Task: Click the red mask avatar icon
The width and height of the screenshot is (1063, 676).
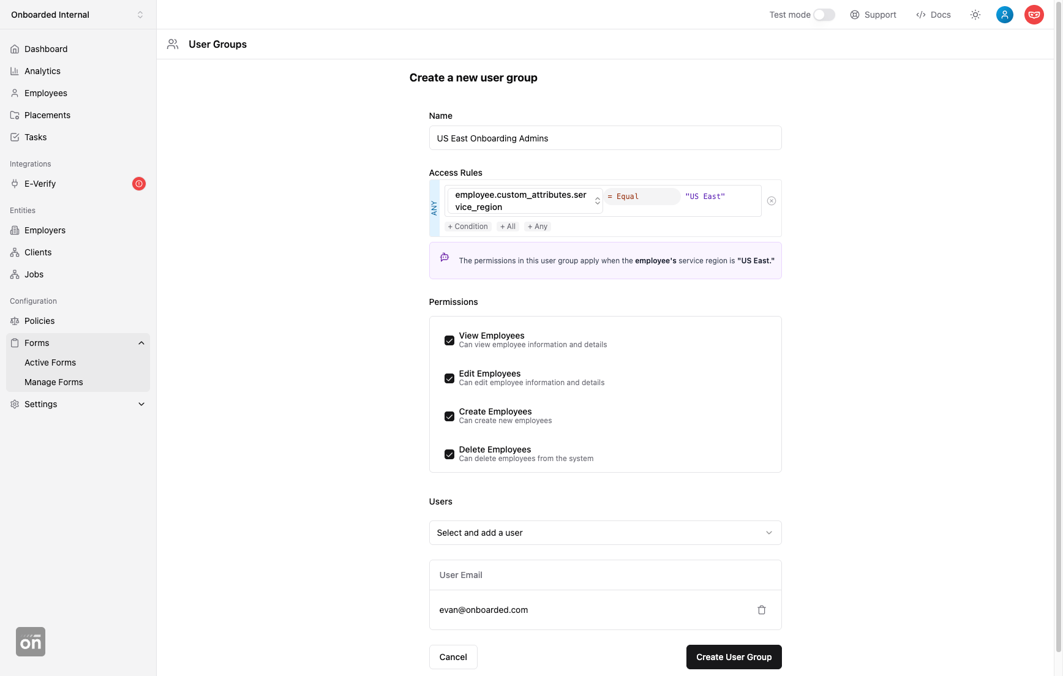Action: click(1034, 15)
